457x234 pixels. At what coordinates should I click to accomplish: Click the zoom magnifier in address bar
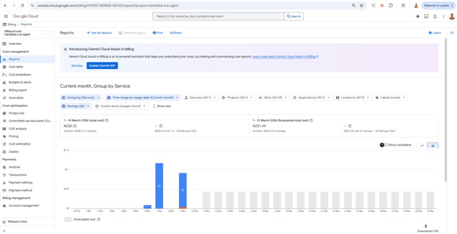pyautogui.click(x=354, y=5)
